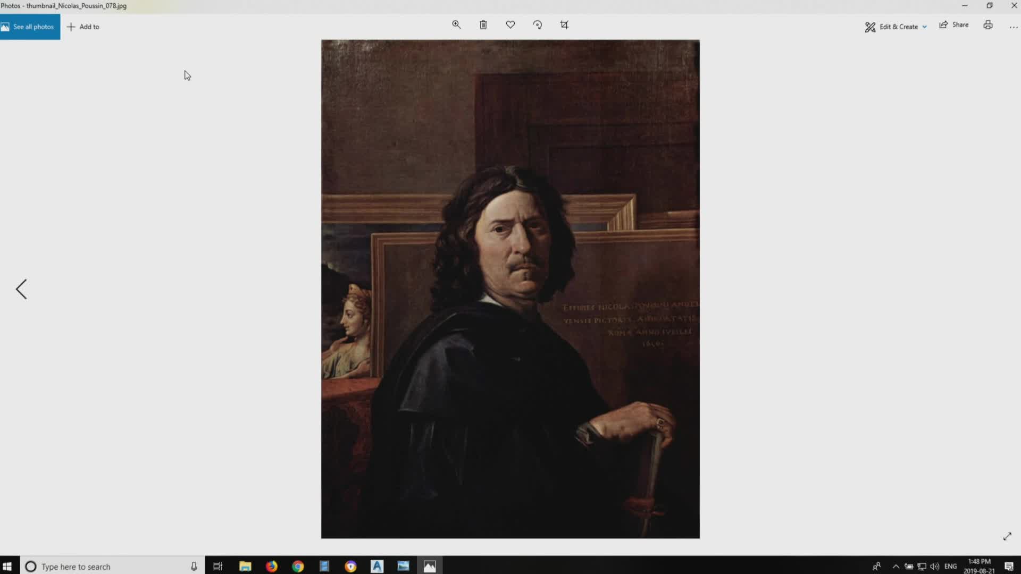Open the volume control in tray
Viewport: 1021px width, 574px height.
[x=934, y=567]
